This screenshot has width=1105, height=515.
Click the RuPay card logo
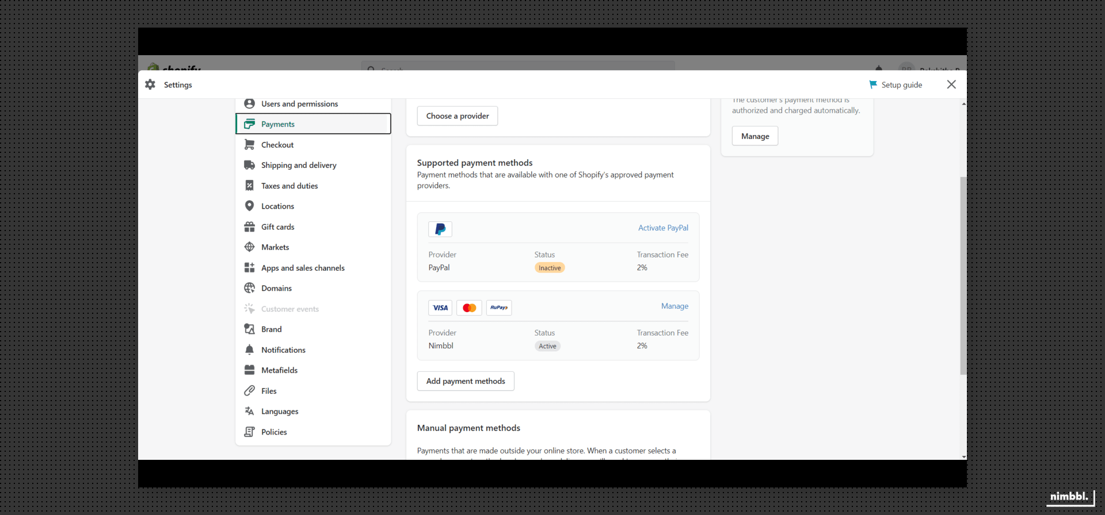499,308
